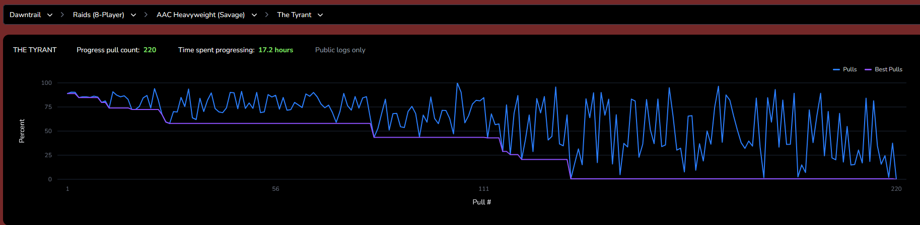Image resolution: width=920 pixels, height=225 pixels.
Task: Click the y-axis tick label 75
Action: (x=48, y=107)
